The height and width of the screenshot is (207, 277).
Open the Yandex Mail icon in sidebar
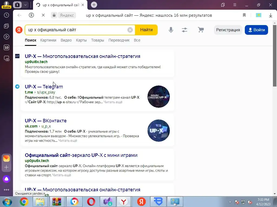[6, 158]
